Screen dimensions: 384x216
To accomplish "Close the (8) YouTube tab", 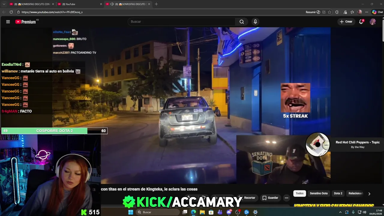I will (x=101, y=4).
